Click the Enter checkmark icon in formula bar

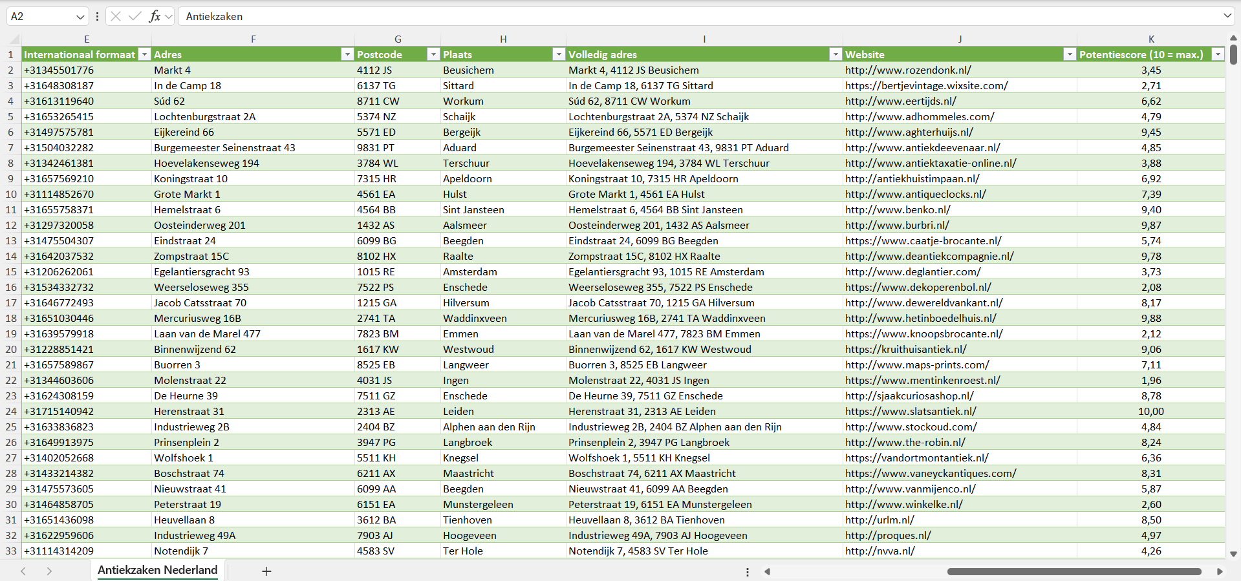pos(135,16)
